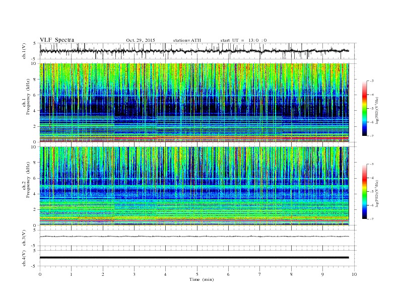
Task: Click the "6" kHz tick on ch.2 spectrogram axis
Action: coord(35,178)
